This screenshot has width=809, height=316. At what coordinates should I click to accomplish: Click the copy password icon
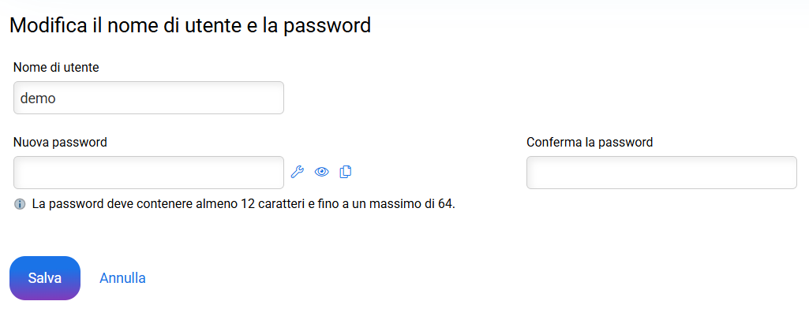[345, 172]
